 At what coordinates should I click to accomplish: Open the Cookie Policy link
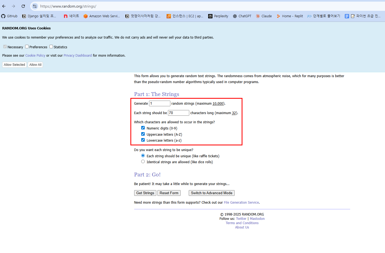tap(35, 56)
